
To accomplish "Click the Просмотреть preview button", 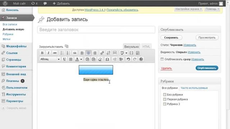I will tap(207, 38).
